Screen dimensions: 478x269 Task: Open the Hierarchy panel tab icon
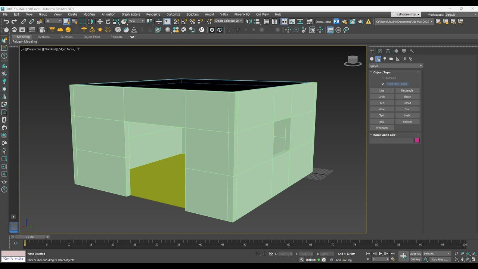coord(388,51)
